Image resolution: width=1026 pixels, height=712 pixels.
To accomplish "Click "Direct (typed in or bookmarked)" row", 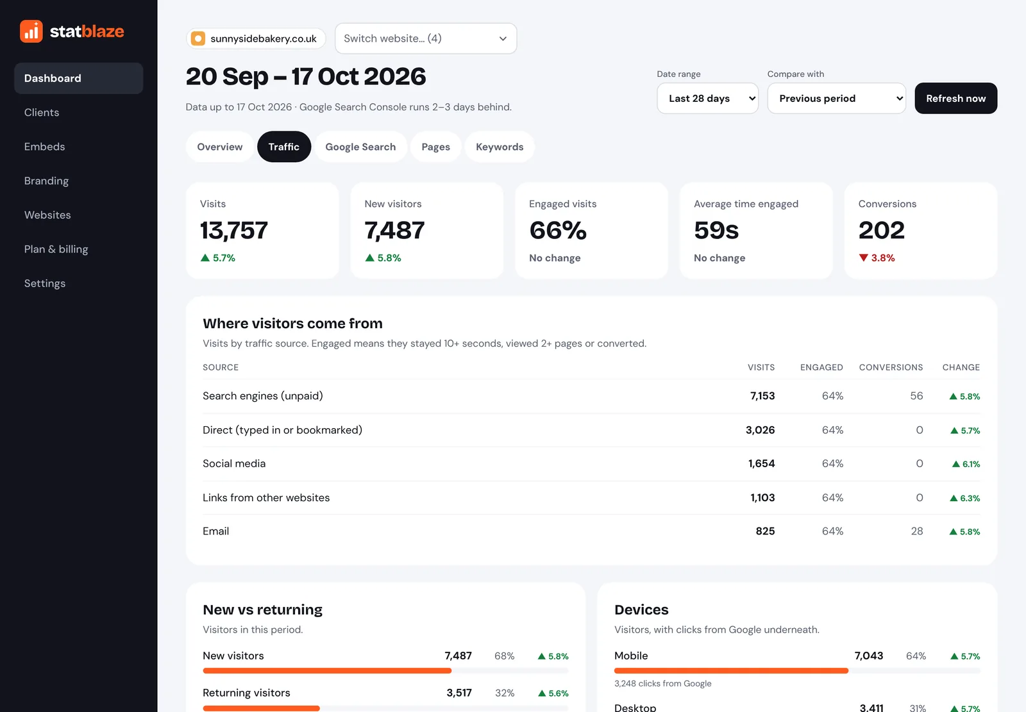I will (x=591, y=430).
